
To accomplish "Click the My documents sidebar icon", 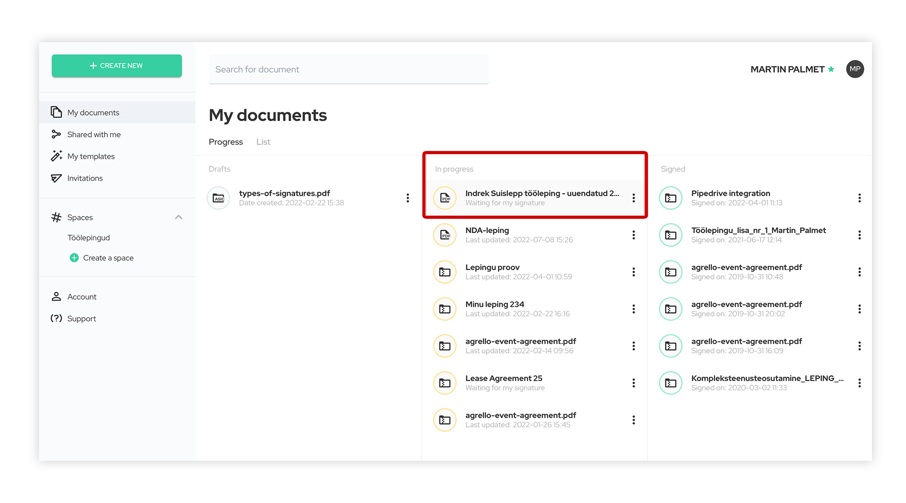I will tap(56, 112).
